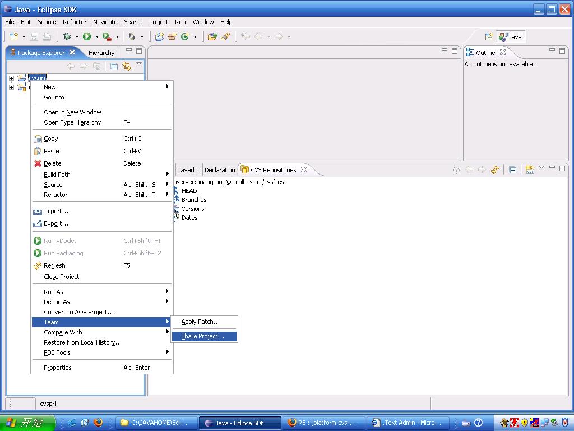This screenshot has width=574, height=431.
Task: Open the Window menu
Action: [x=203, y=22]
